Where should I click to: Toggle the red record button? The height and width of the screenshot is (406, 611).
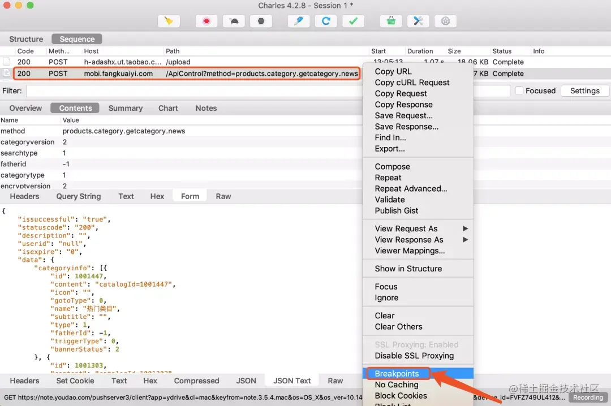(x=206, y=21)
